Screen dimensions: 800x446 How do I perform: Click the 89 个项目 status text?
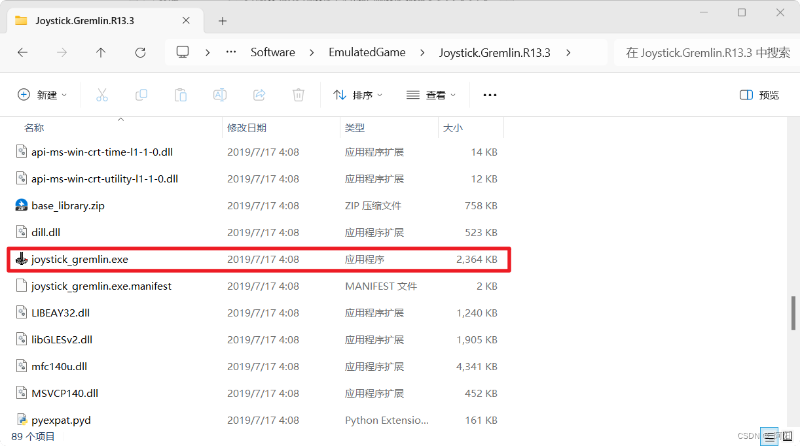coord(33,436)
